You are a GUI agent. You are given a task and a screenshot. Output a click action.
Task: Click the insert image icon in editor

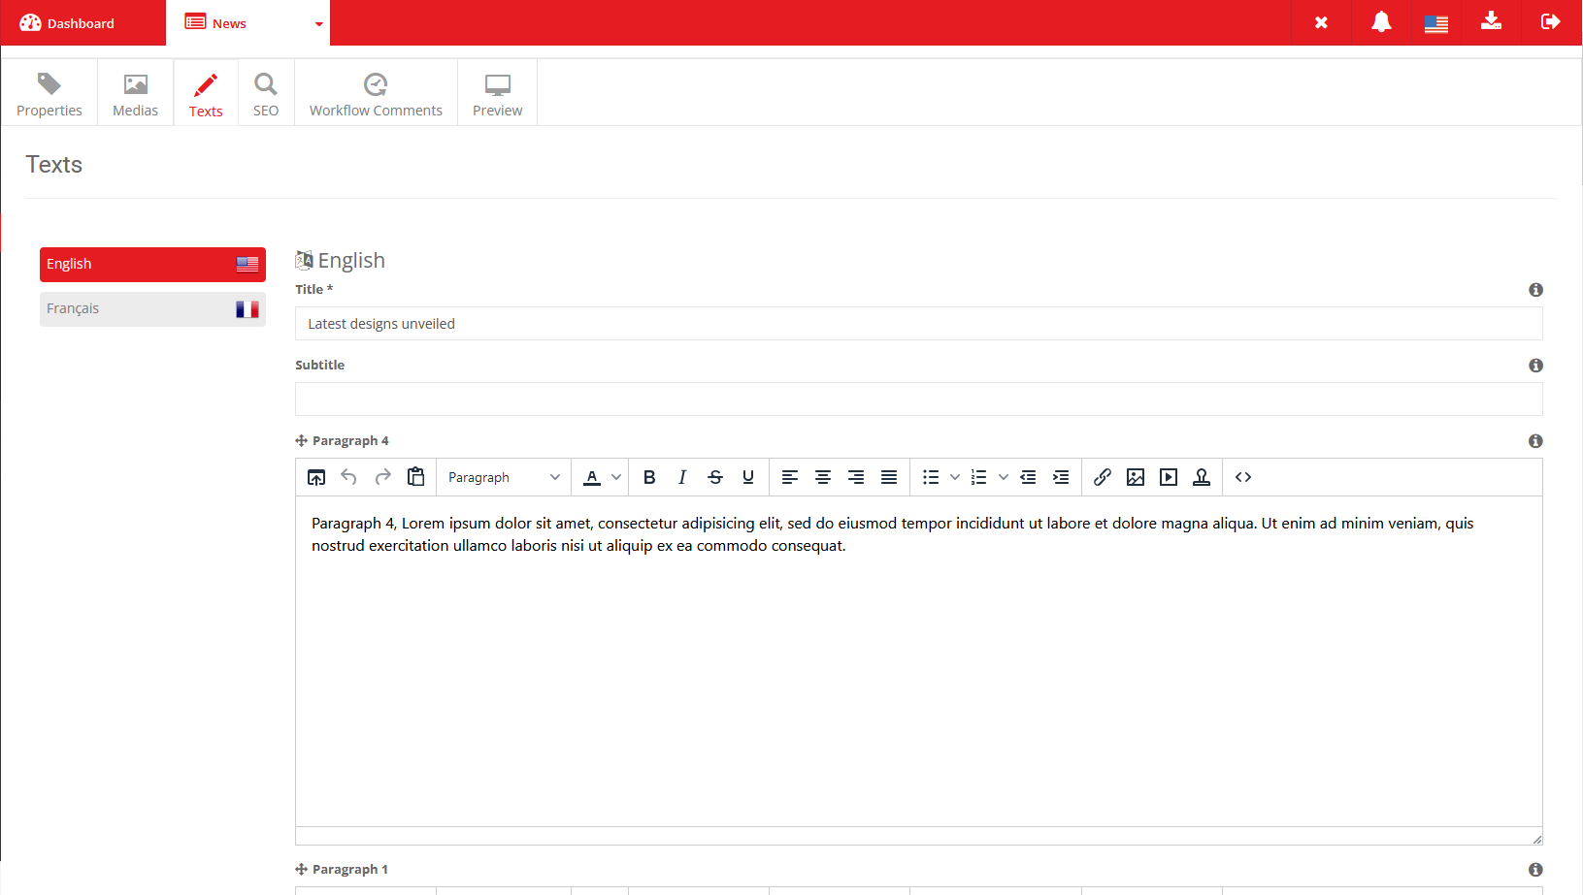(x=1136, y=477)
